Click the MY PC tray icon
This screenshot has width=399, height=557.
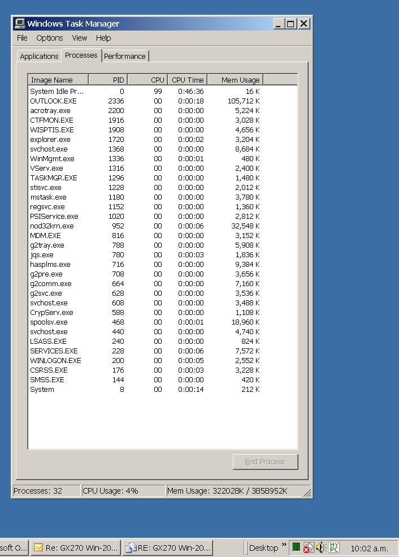pyautogui.click(x=334, y=547)
